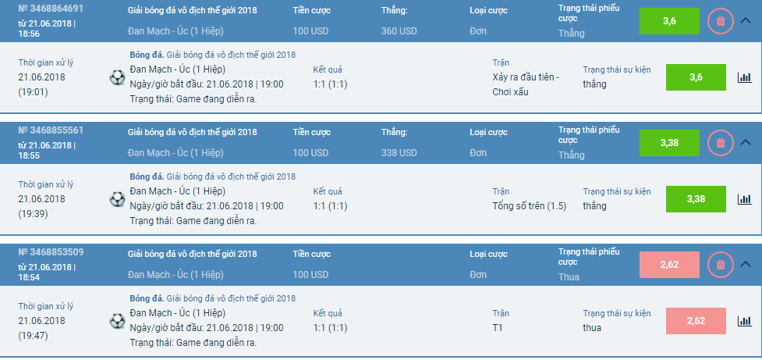
Task: Click the pink 2,62 odds button in the third bet's detail row
Action: [x=696, y=321]
